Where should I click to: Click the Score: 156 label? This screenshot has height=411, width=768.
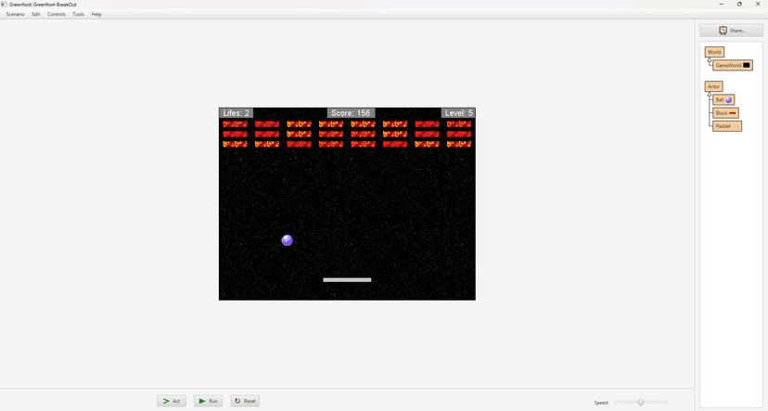351,113
